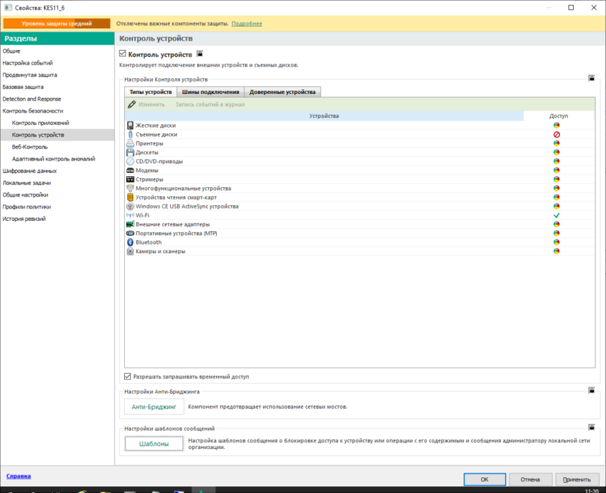606x493 pixels.
Task: Click the access status icon for Bluetooth
Action: [x=557, y=243]
